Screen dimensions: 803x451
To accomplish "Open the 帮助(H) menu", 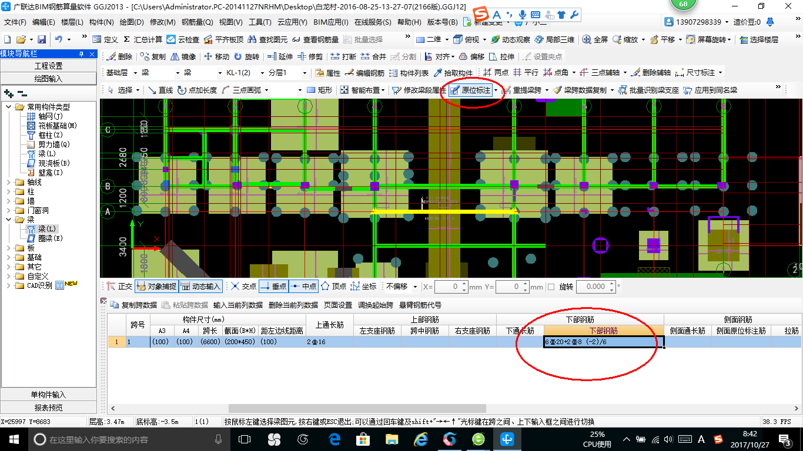I will click(x=409, y=22).
